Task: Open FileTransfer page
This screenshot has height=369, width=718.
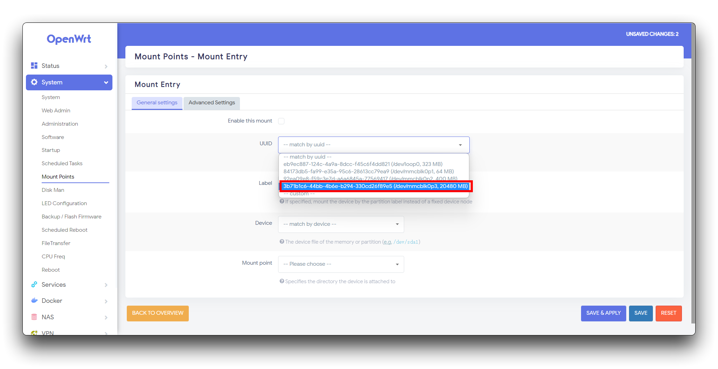Action: (56, 243)
